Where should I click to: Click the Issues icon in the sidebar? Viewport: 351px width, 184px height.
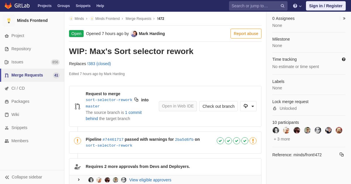point(7,62)
